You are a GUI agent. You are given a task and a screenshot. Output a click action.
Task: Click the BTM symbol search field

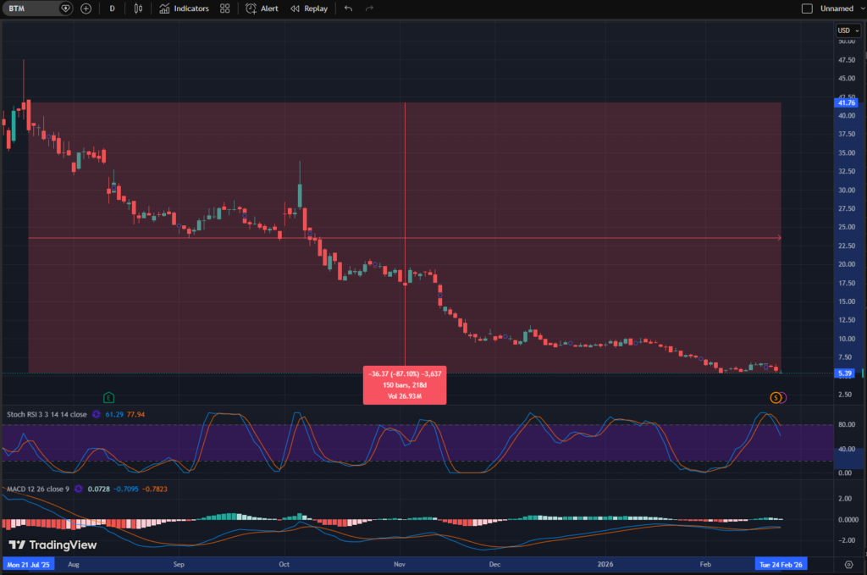tap(34, 8)
